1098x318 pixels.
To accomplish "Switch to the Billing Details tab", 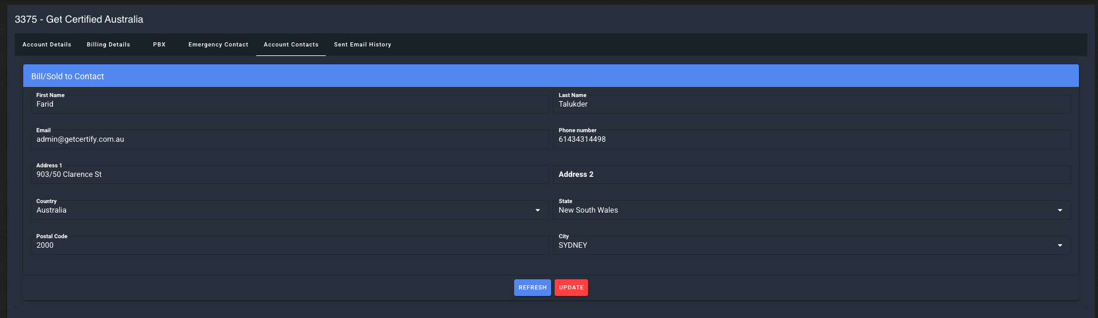I will tap(108, 45).
